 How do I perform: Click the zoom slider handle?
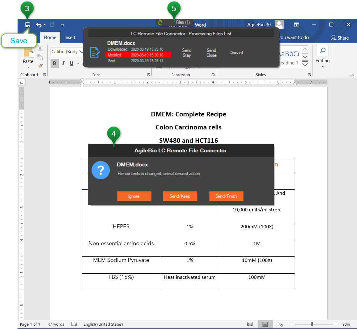pyautogui.click(x=312, y=324)
